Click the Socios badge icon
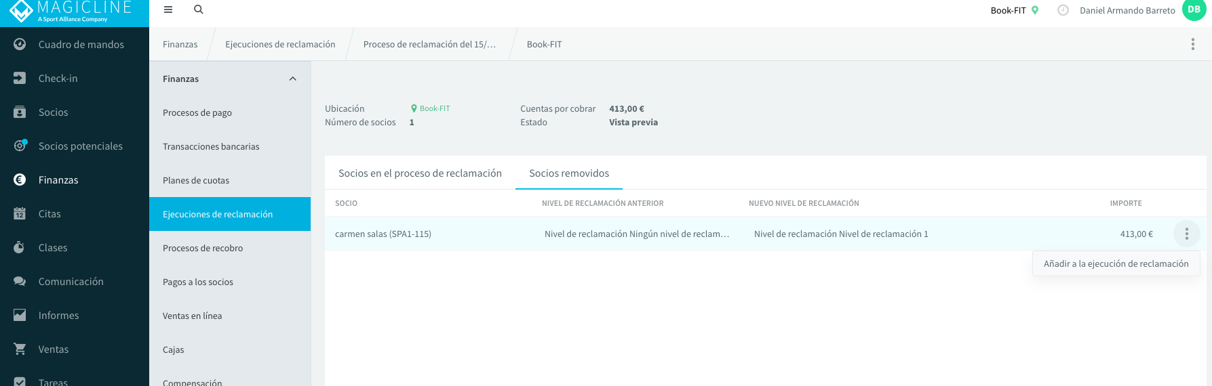The width and height of the screenshot is (1212, 386). coord(20,112)
